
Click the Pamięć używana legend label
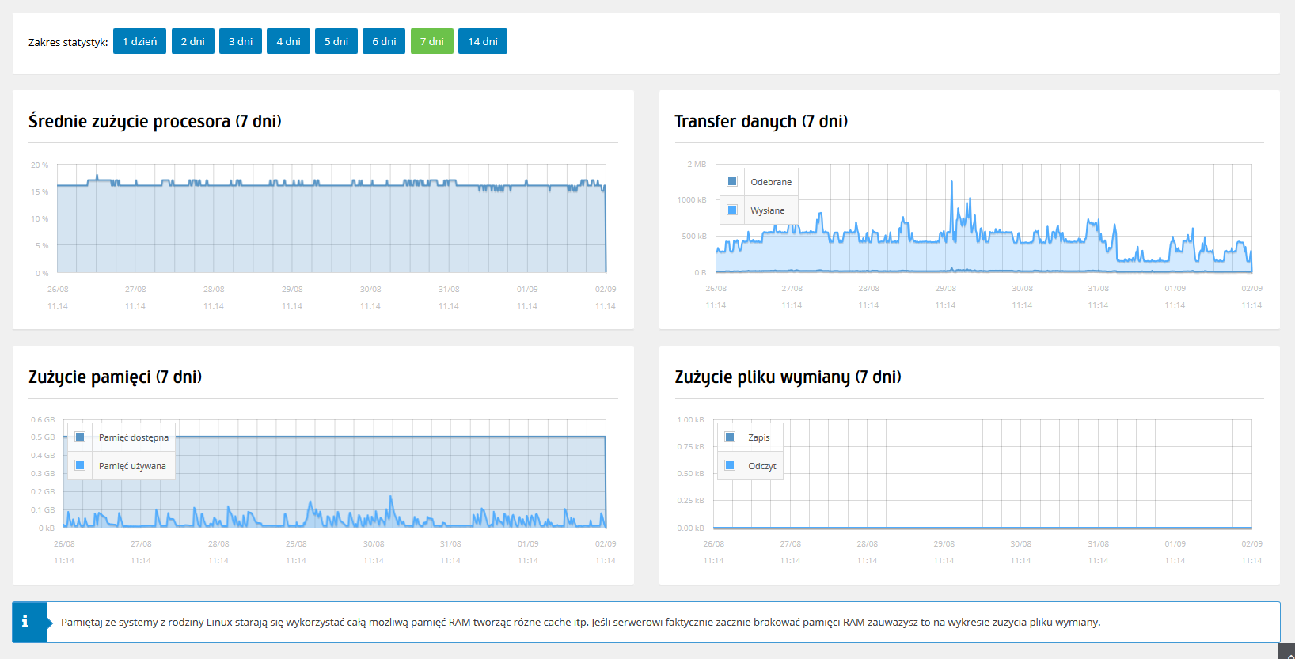tap(132, 466)
